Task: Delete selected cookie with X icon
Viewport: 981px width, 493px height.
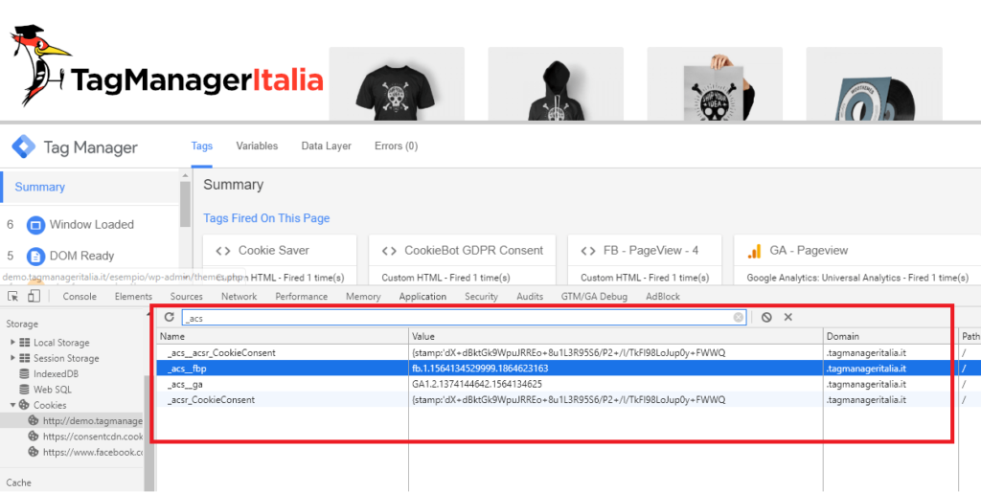Action: (x=787, y=318)
